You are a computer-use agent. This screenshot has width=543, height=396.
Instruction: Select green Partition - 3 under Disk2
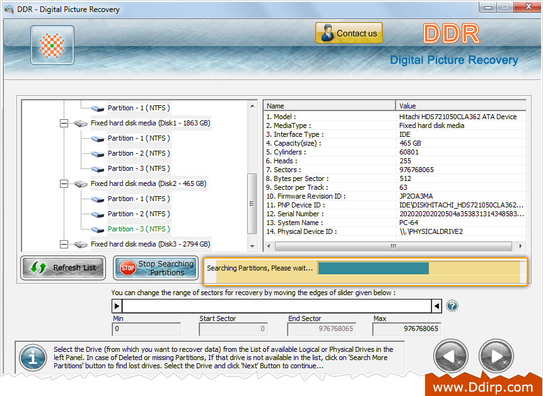coord(139,229)
